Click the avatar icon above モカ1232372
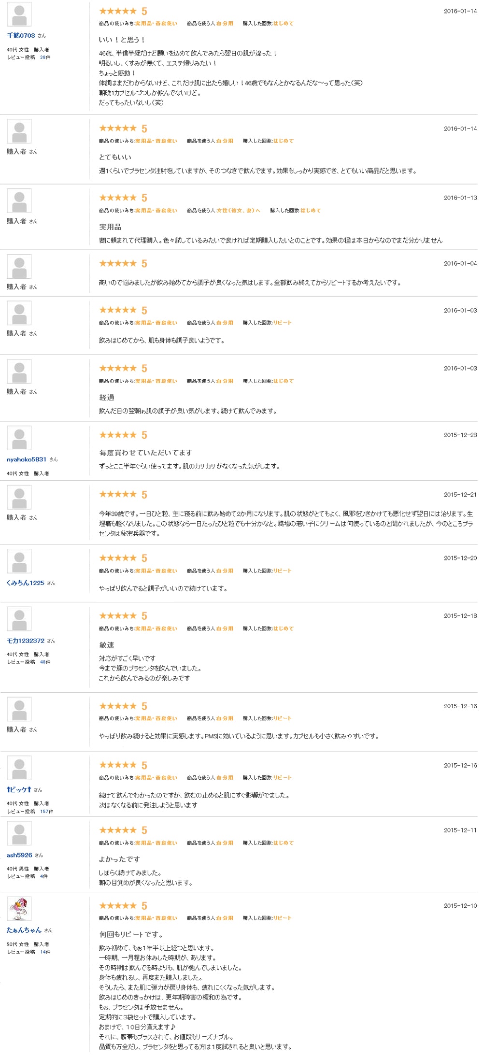The image size is (483, 1057). click(x=19, y=619)
